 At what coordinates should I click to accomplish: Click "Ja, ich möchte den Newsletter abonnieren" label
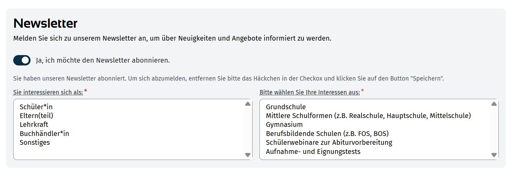coord(103,60)
